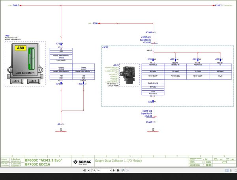
Task: Click the -X2 terminal label
Action: (x=58, y=124)
